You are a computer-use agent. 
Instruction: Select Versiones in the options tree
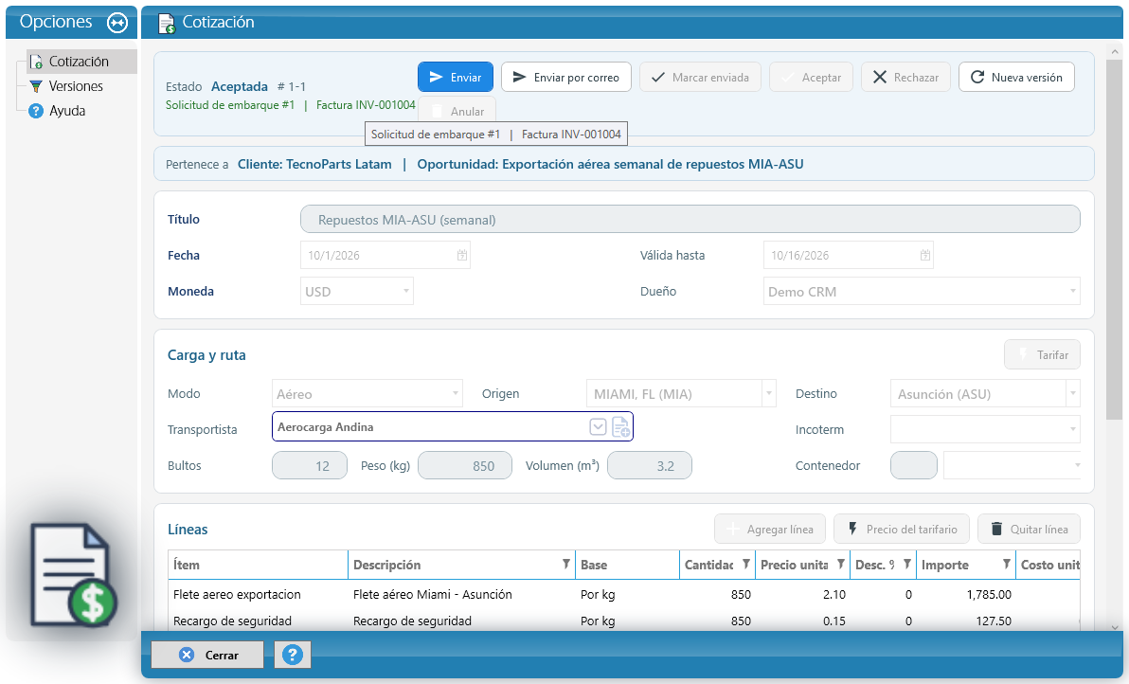(76, 86)
